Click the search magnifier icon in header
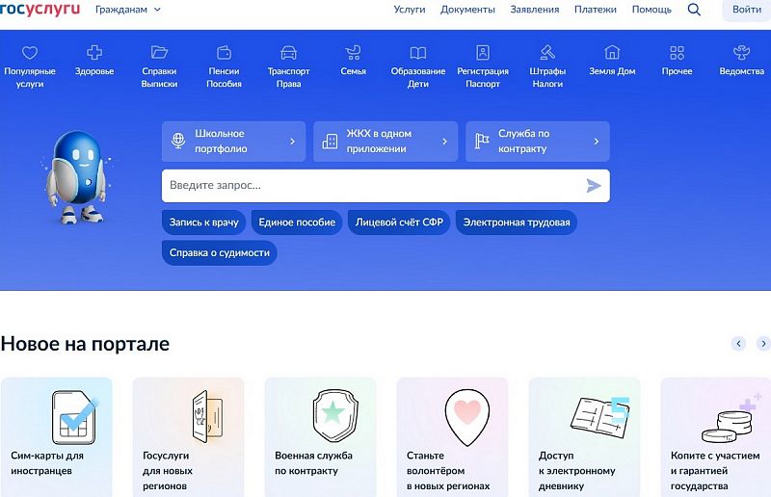This screenshot has height=497, width=771. coord(694,10)
